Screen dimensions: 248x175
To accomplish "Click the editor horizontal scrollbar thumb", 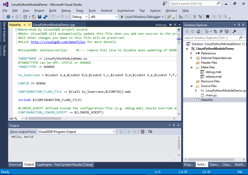I will [44, 118].
